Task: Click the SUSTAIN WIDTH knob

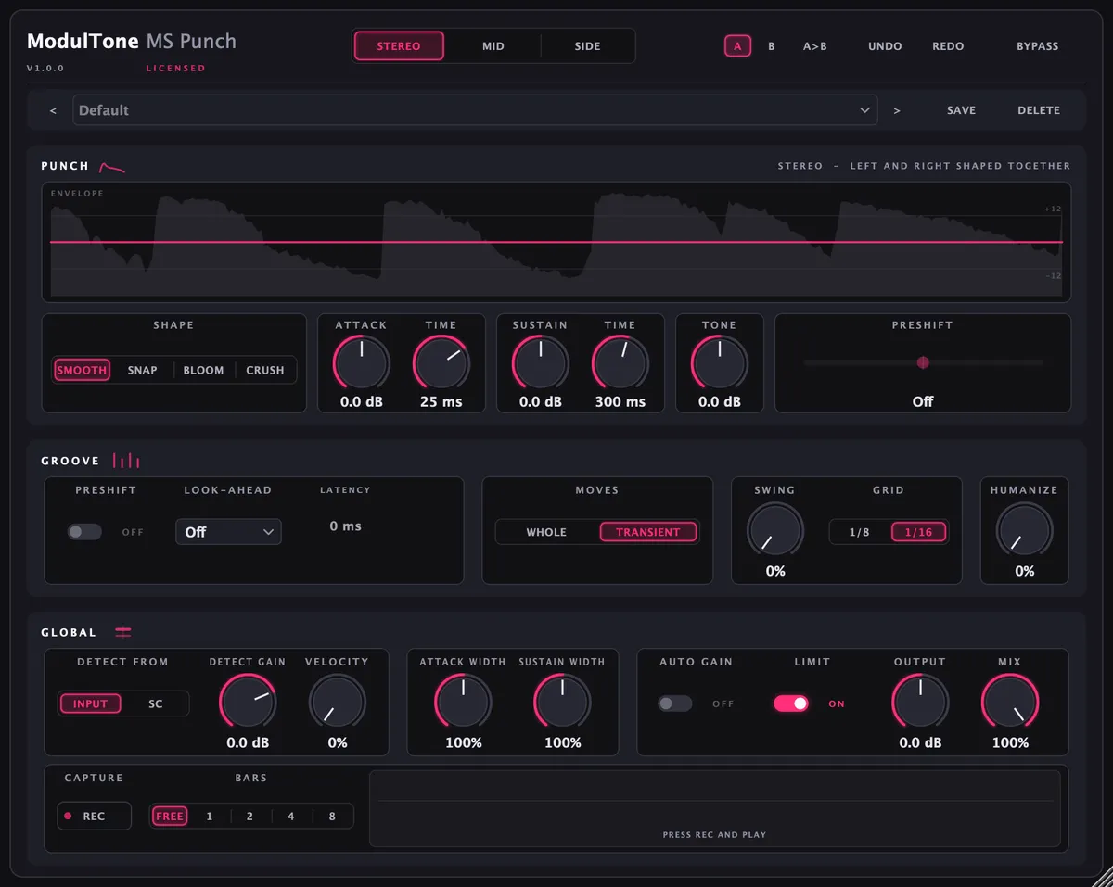Action: pos(562,702)
